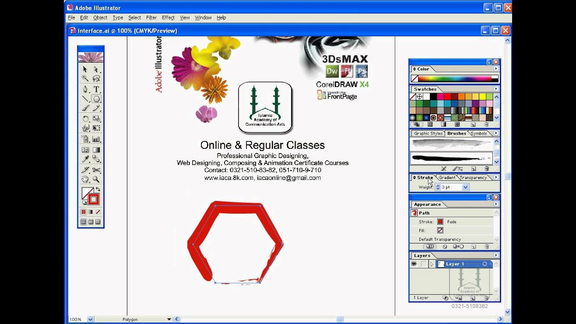Switch to the Gradient tab
The image size is (576, 324).
tap(447, 178)
